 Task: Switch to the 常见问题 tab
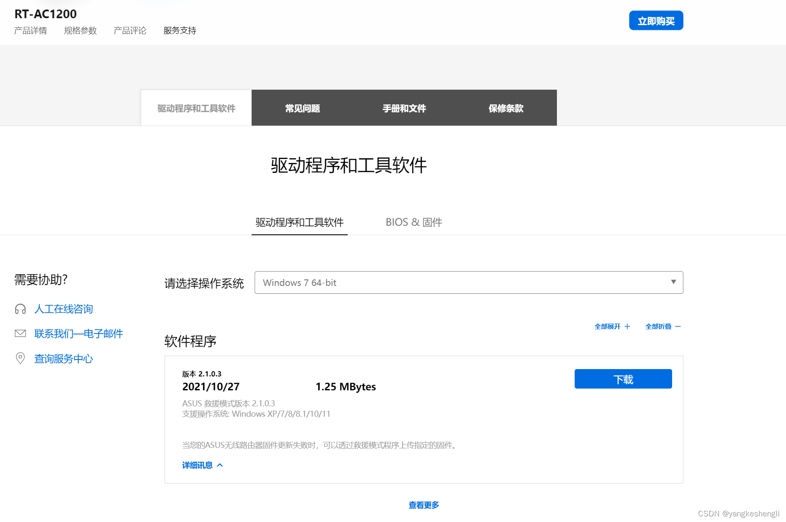(302, 108)
